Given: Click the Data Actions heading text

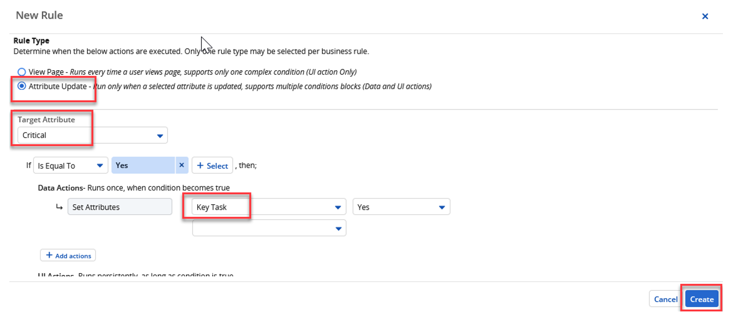Looking at the screenshot, I should (x=60, y=188).
